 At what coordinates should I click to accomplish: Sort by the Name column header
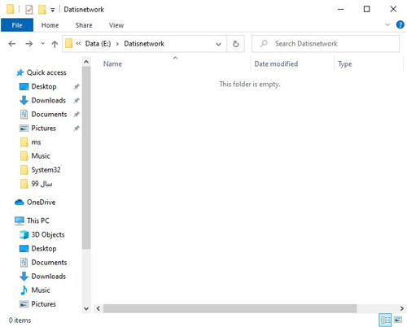pos(112,64)
